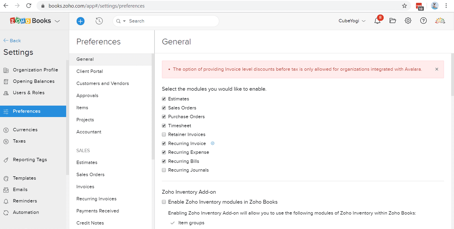
Task: Enable the Recurring Journals checkbox
Action: click(x=164, y=170)
